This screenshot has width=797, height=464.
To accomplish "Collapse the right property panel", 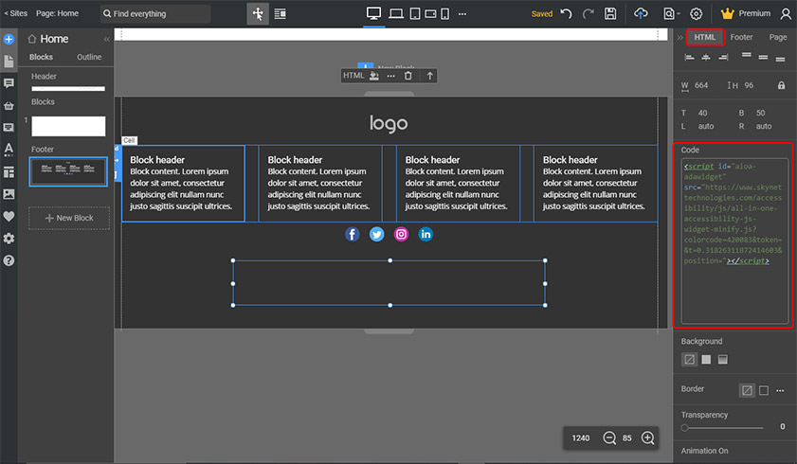I will point(679,38).
